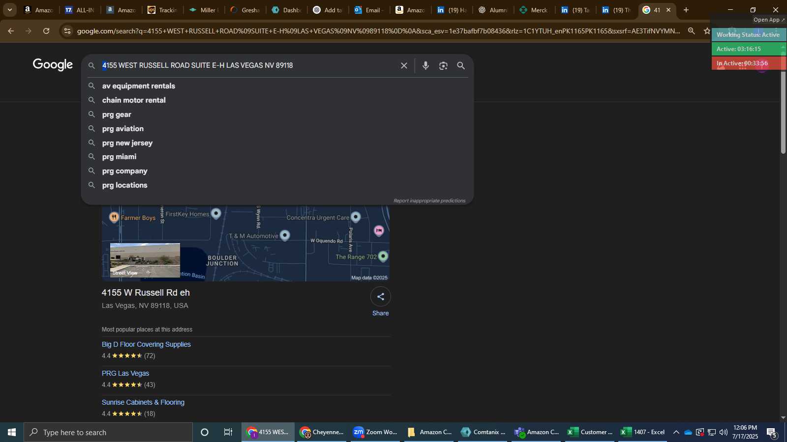Image resolution: width=787 pixels, height=442 pixels.
Task: Switch to the Merck browser tab
Action: [534, 10]
